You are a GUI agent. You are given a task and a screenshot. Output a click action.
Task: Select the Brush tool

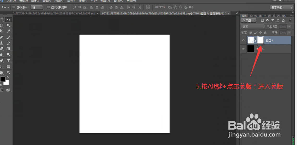[8, 37]
